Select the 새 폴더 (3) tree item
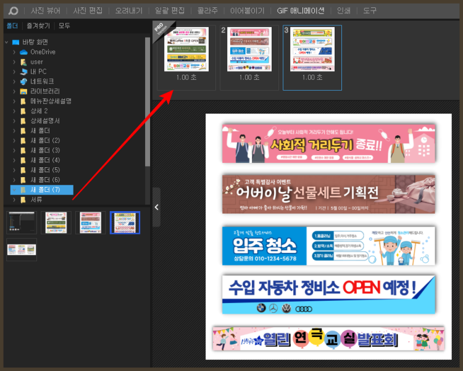 pyautogui.click(x=45, y=151)
